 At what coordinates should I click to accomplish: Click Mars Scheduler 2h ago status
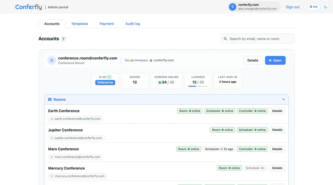pos(219,149)
